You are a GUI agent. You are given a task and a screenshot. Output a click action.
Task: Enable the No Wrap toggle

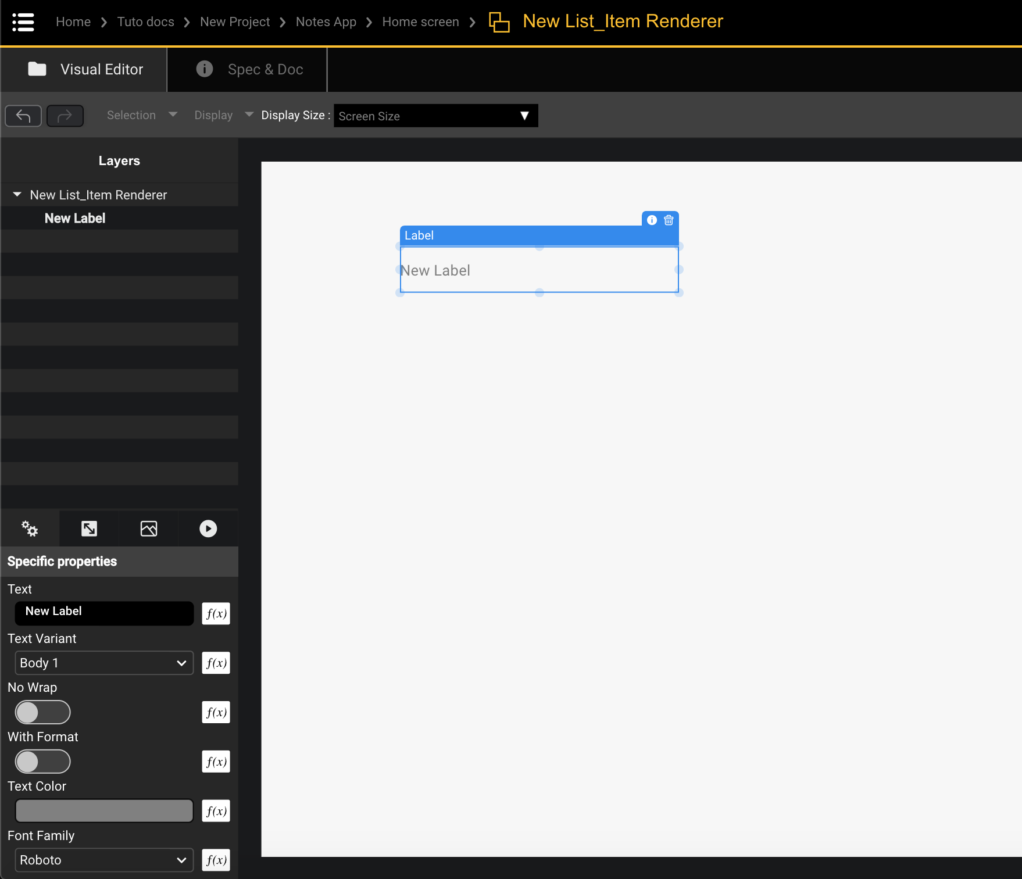tap(42, 712)
